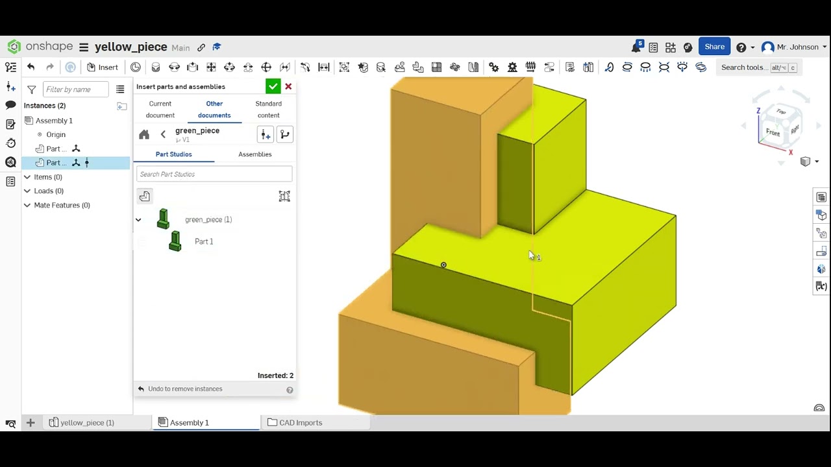Screen dimensions: 831x467
Task: Switch to the Assemblies tab in dialog
Action: [x=254, y=154]
